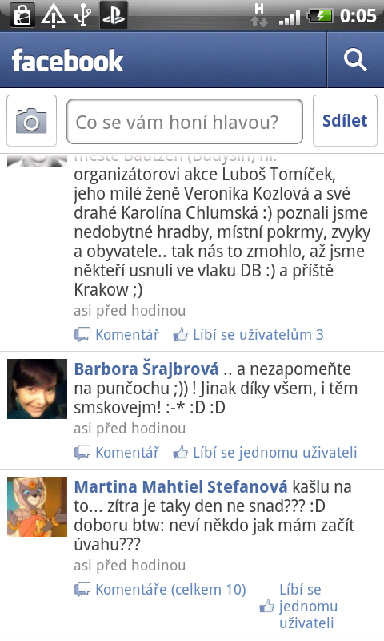Tap Barbora Šrajbrová's profile picture thumbnail
This screenshot has width=384, height=641.
(37, 389)
